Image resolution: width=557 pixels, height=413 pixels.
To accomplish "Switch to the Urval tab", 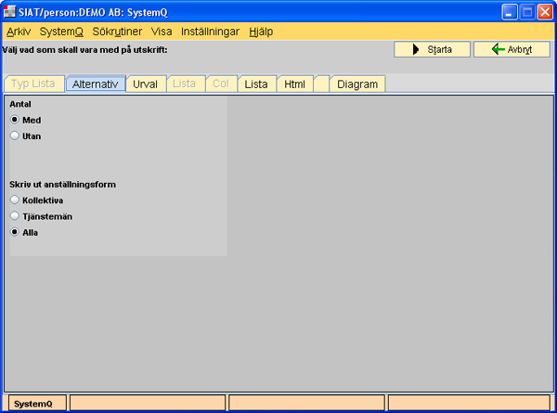I will click(145, 84).
